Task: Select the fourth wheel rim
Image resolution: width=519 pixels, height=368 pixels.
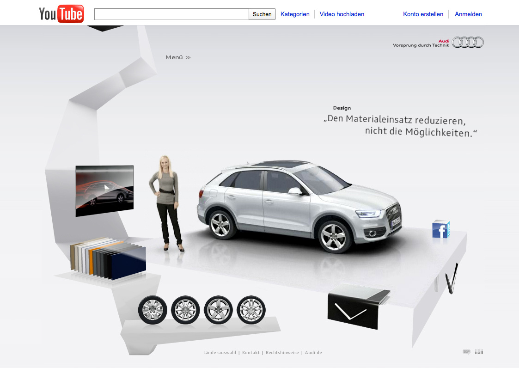Action: (251, 310)
